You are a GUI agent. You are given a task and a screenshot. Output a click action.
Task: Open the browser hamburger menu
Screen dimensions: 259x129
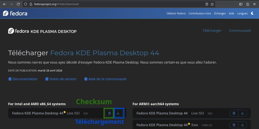click(254, 4)
